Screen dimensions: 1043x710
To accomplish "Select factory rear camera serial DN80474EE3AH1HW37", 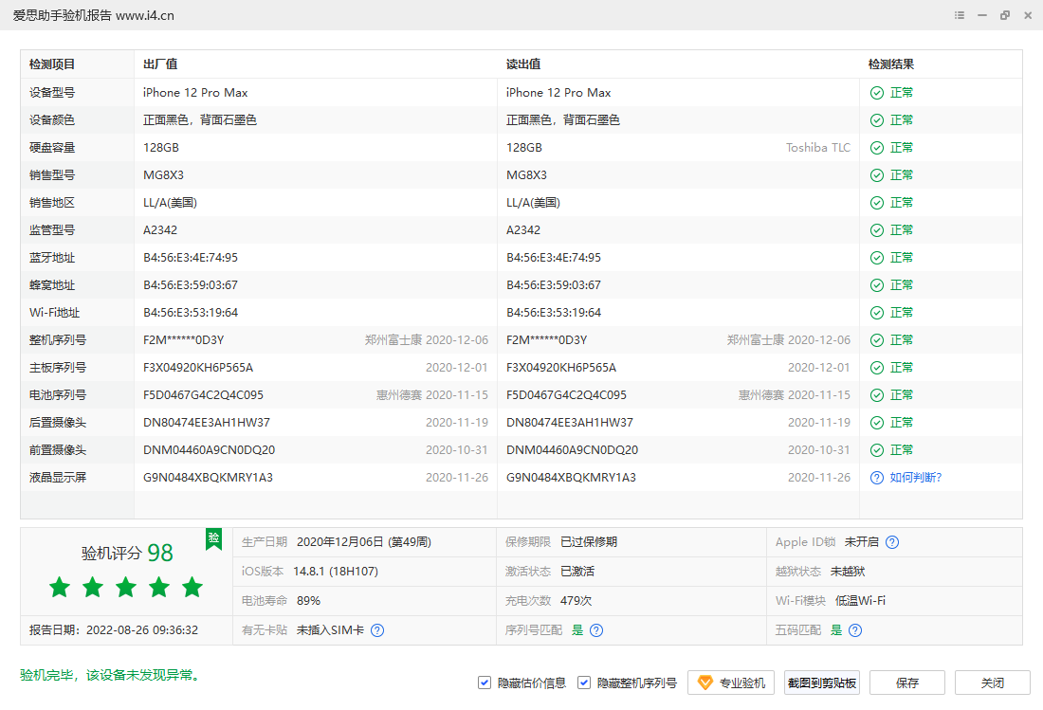I will pyautogui.click(x=207, y=423).
